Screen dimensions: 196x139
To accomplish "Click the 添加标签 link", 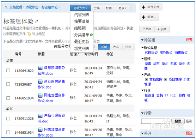I will (x=38, y=34).
